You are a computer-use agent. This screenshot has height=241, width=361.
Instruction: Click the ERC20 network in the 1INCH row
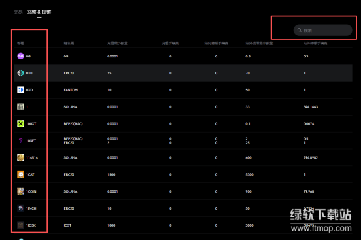(x=69, y=208)
